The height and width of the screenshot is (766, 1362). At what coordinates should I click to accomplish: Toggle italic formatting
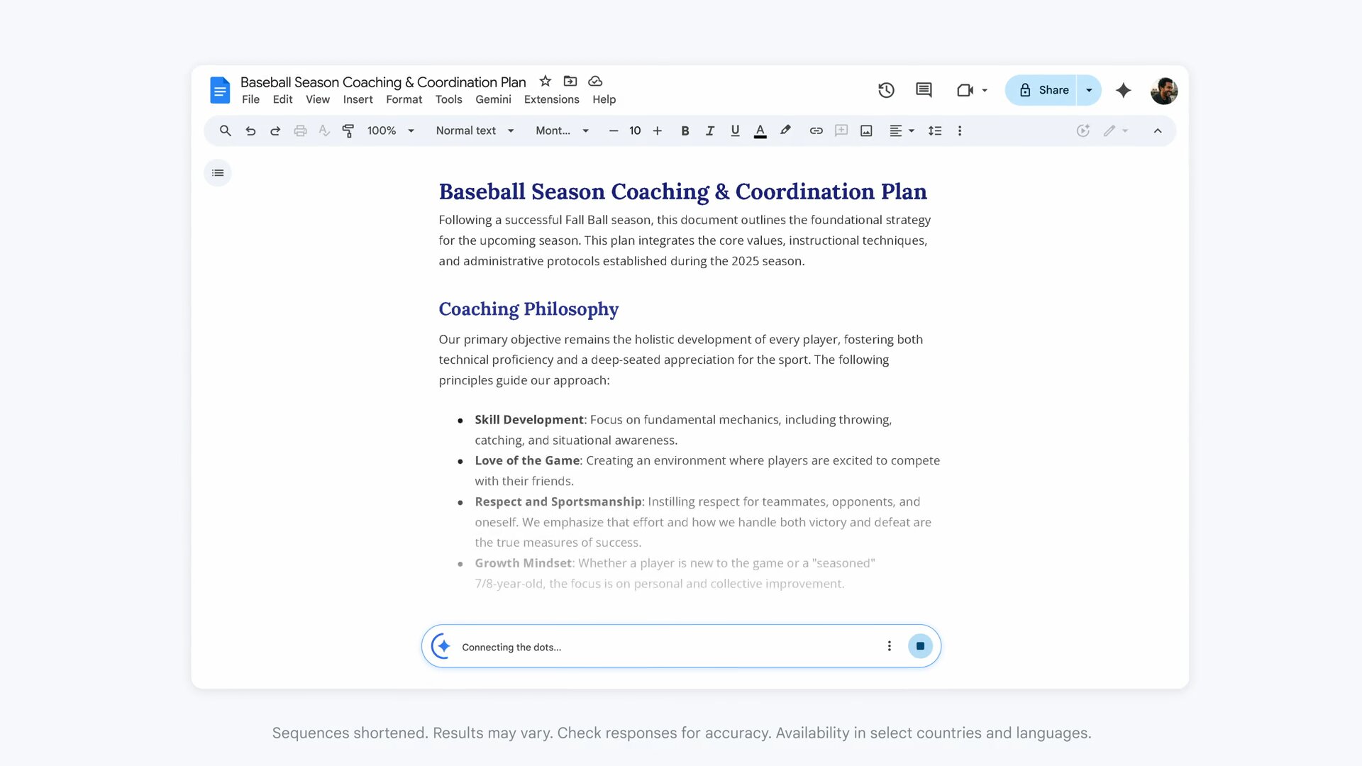point(709,131)
